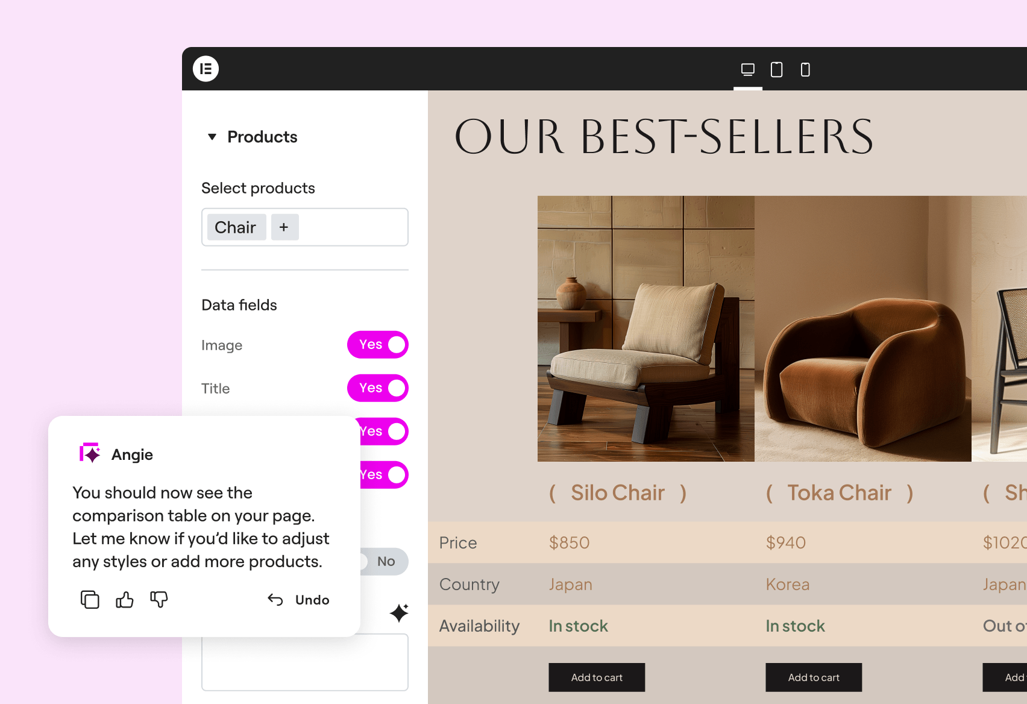This screenshot has width=1027, height=704.
Task: Toggle the Image data field off
Action: [378, 345]
